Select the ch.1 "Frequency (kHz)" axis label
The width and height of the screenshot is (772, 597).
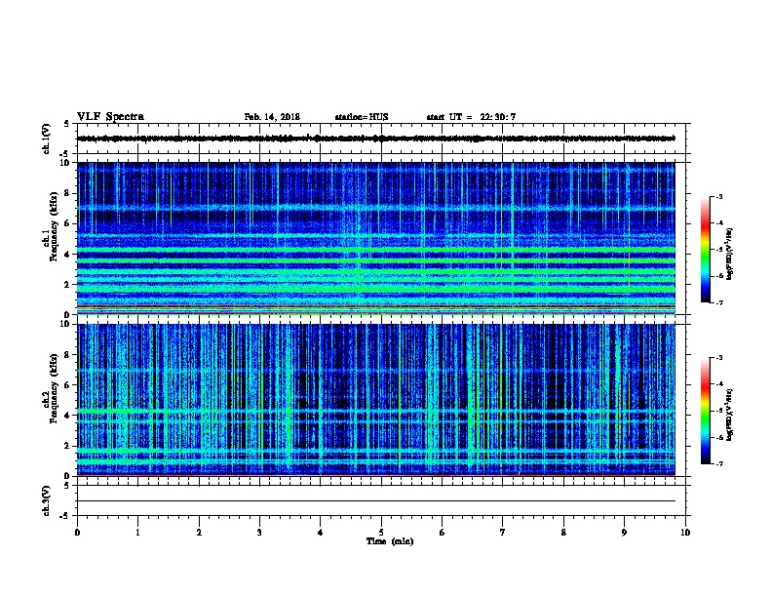click(54, 226)
